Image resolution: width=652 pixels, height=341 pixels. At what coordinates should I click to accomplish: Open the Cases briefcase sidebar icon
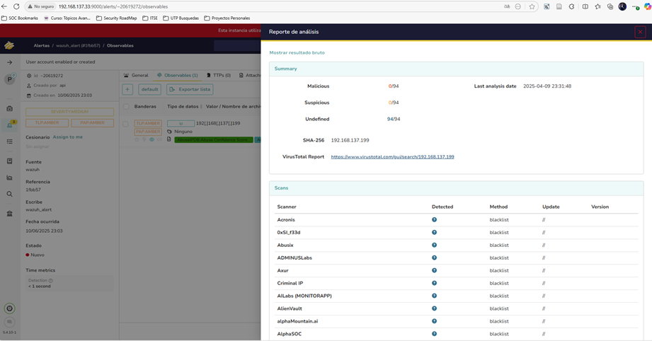coord(10,108)
